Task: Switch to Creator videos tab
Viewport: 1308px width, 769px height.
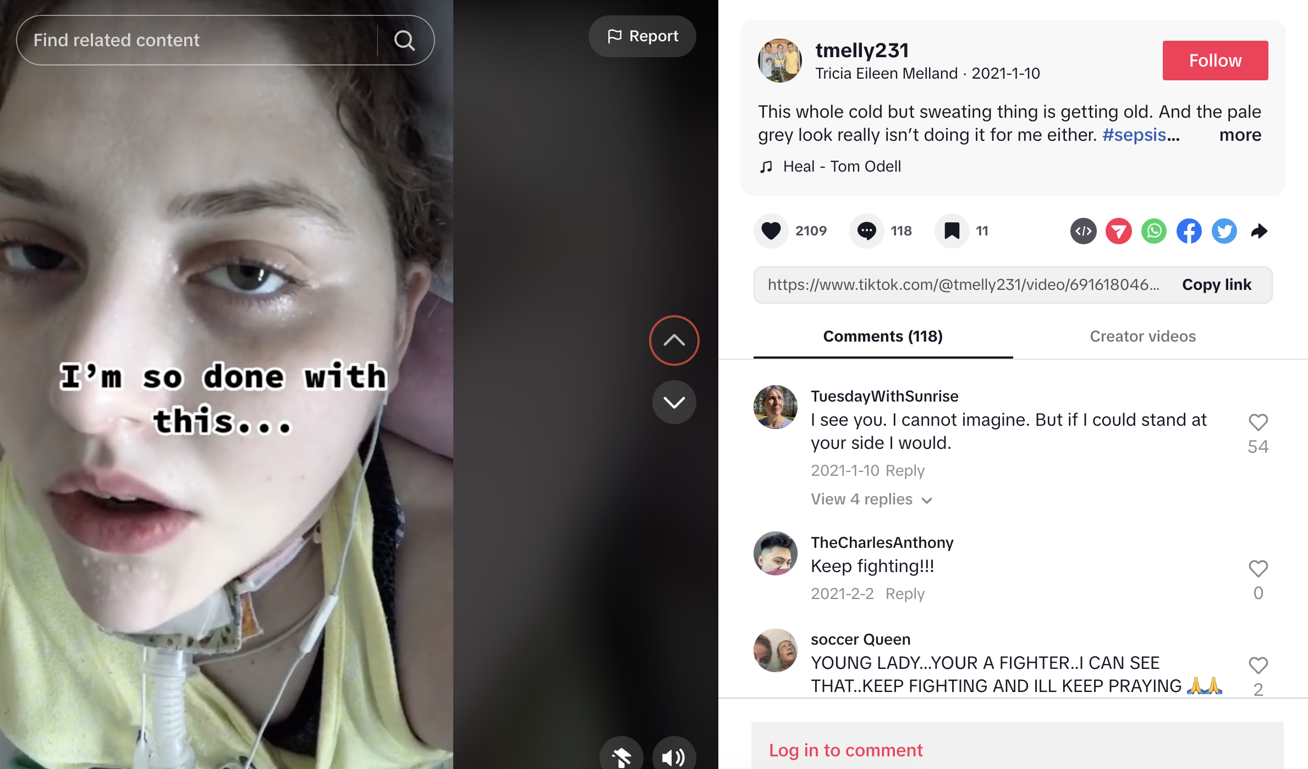Action: 1142,336
